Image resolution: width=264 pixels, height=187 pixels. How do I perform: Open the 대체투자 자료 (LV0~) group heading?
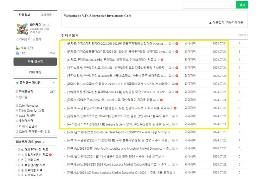coord(30,142)
